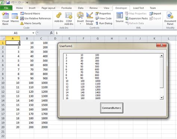
Task: Select listbox row starting with 16
Action: [x=112, y=98]
